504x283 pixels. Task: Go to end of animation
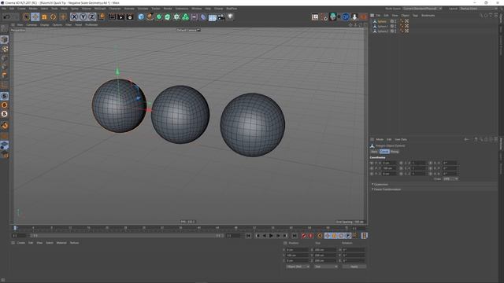(x=294, y=236)
